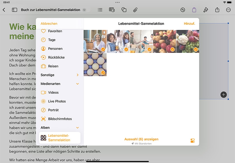The image size is (235, 163).
Task: Tap the Medienarten section label
Action: tap(50, 84)
